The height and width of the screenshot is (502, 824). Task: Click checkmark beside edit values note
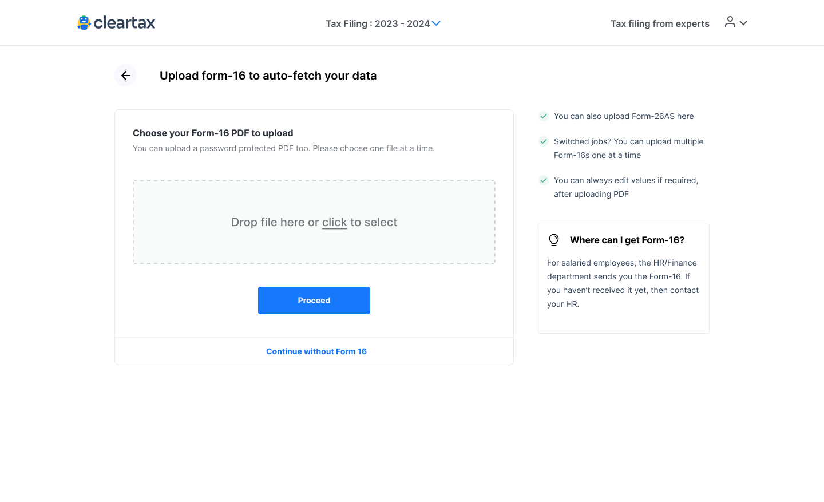click(x=544, y=180)
